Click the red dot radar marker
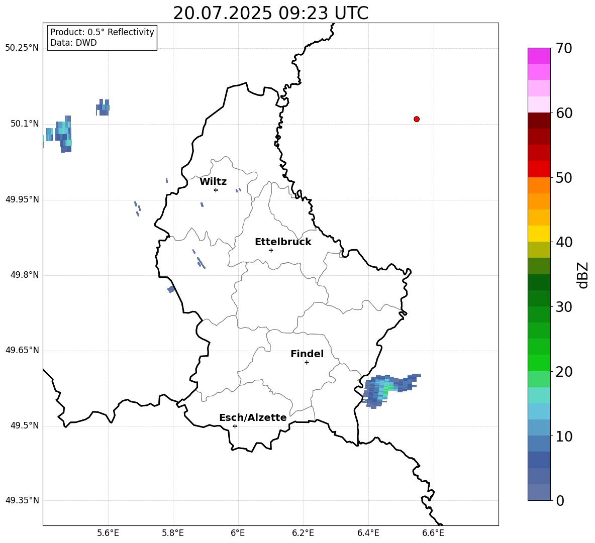Image resolution: width=595 pixels, height=543 pixels. [x=417, y=119]
